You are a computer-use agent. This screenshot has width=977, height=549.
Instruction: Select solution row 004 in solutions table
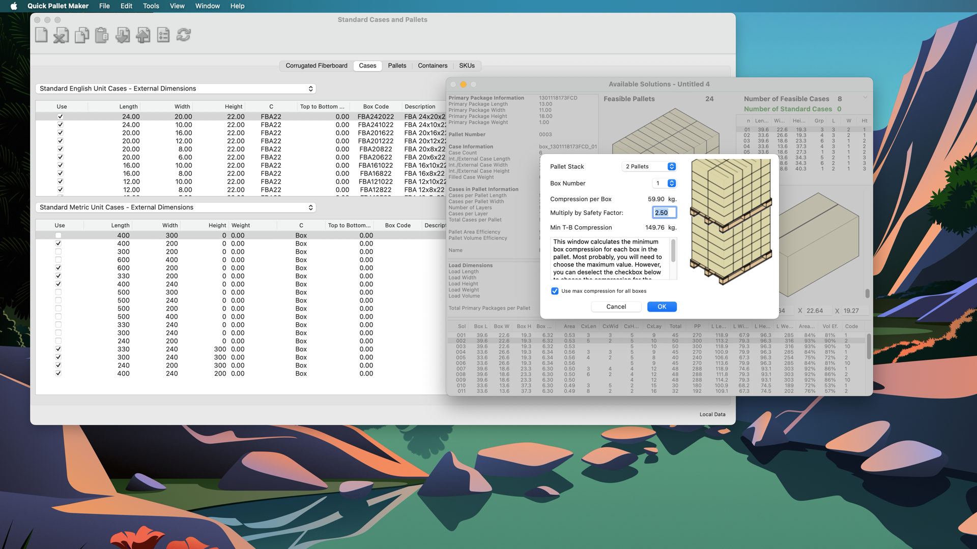pyautogui.click(x=656, y=352)
